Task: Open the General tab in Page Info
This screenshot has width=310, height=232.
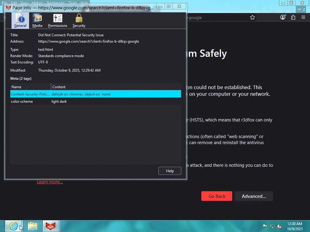Action: [x=20, y=21]
